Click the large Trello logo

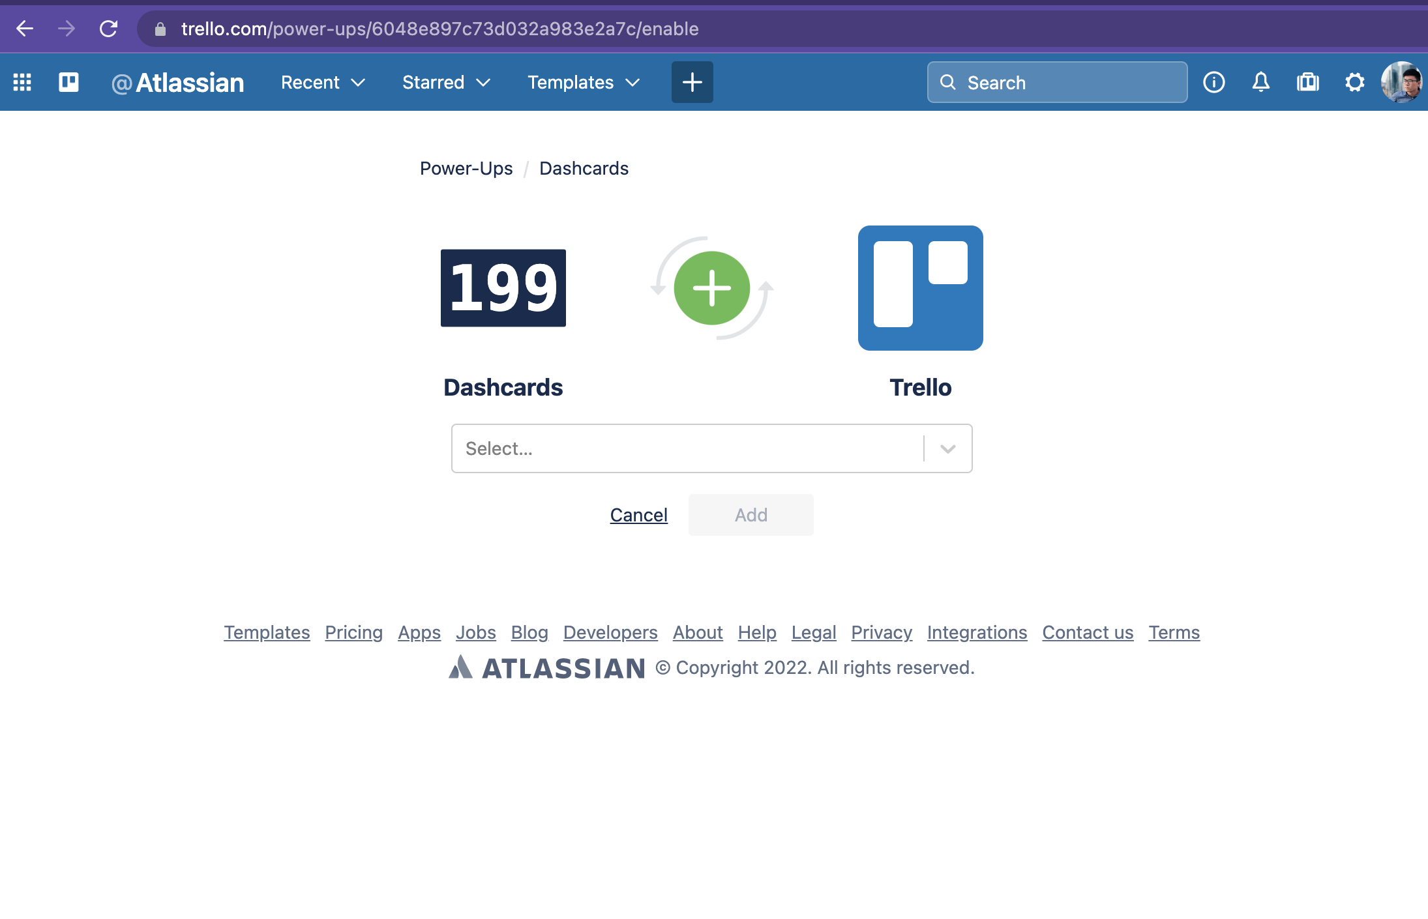coord(921,288)
